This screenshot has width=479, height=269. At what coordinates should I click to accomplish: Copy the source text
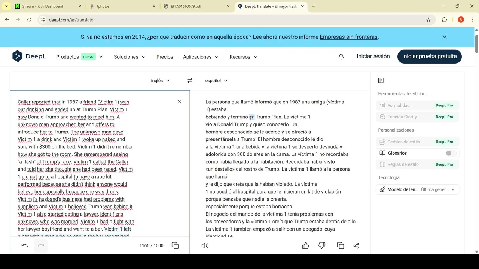click(x=175, y=245)
